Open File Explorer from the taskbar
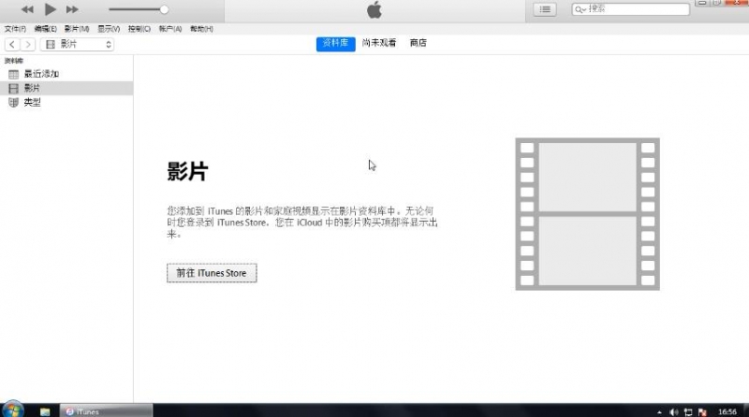 tap(45, 411)
